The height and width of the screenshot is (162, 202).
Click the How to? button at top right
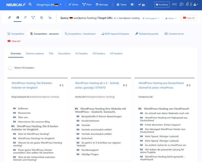(189, 18)
